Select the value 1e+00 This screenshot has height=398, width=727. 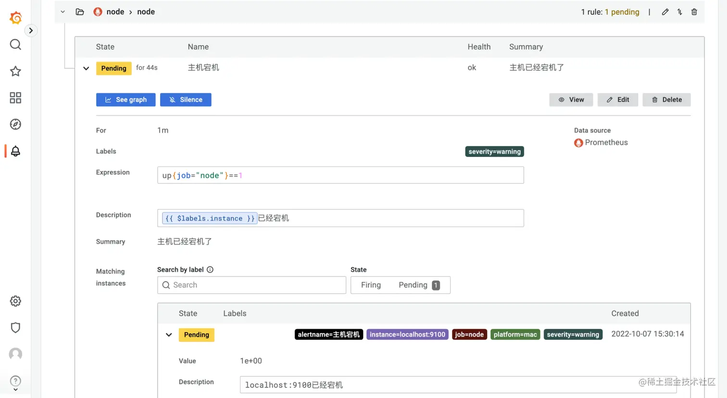251,361
